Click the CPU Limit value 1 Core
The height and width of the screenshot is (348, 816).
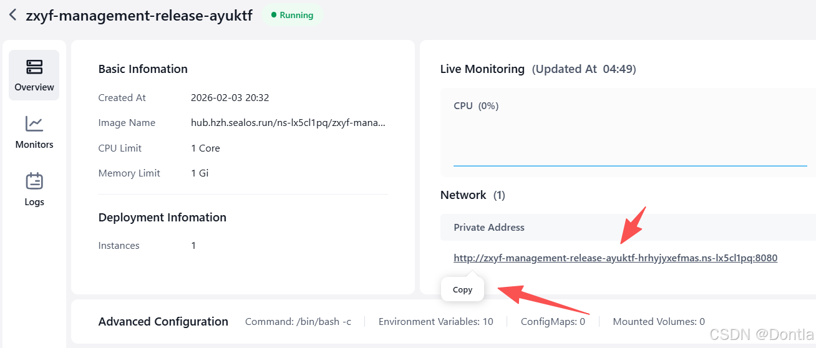(205, 148)
